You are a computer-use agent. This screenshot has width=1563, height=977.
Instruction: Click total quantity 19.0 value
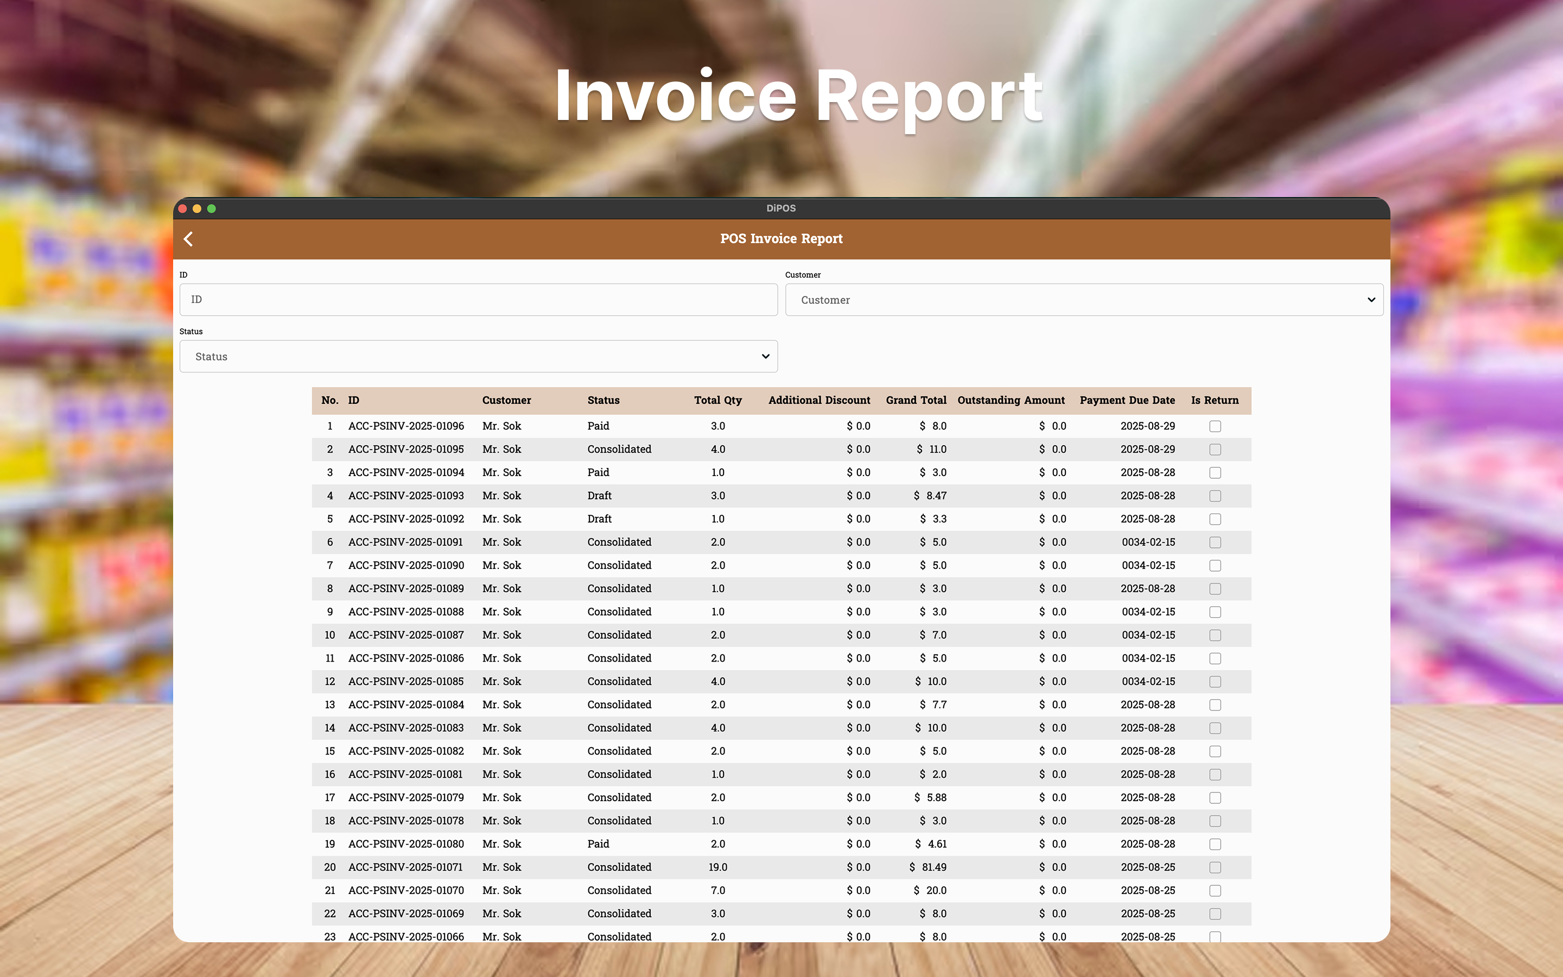[717, 868]
